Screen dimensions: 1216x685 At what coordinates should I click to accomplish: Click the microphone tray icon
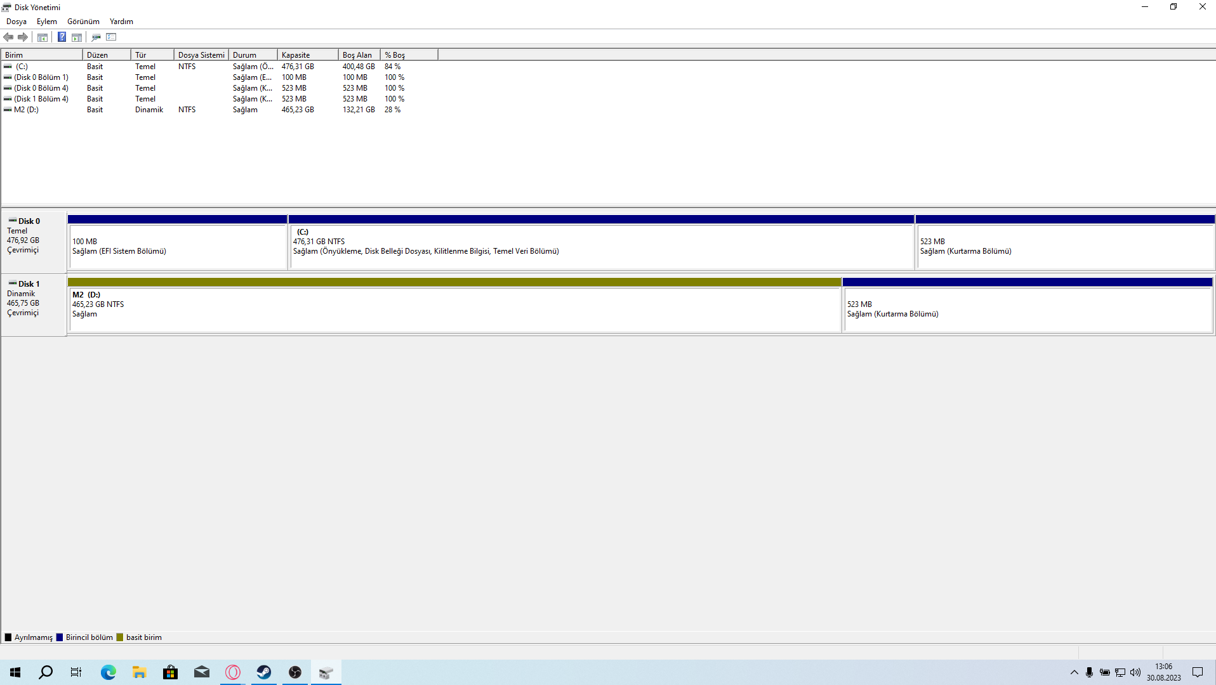(1090, 672)
